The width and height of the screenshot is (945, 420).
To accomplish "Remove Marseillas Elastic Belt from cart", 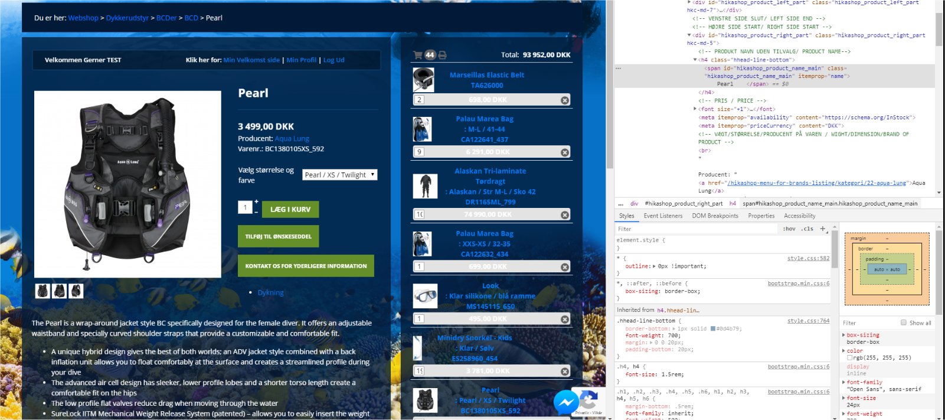I will (x=565, y=100).
